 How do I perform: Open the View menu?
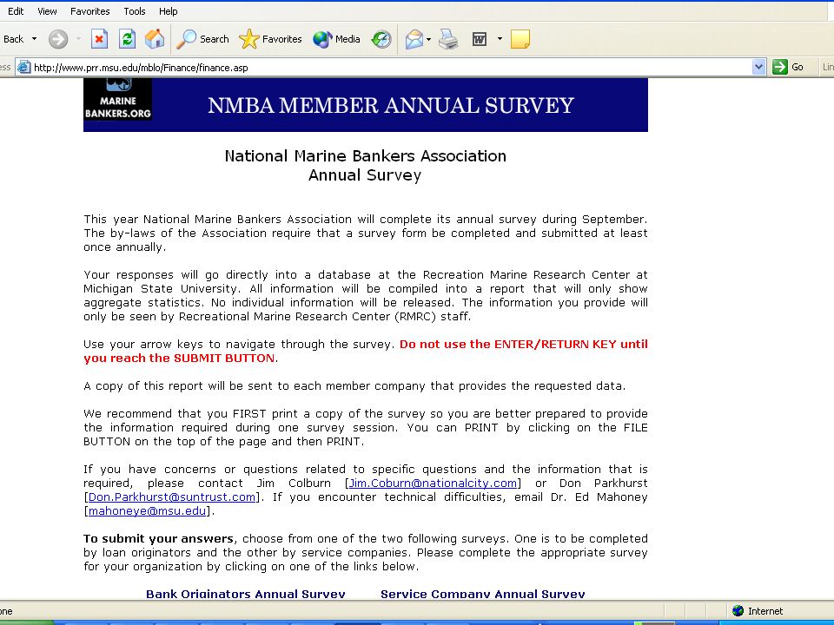[x=47, y=11]
